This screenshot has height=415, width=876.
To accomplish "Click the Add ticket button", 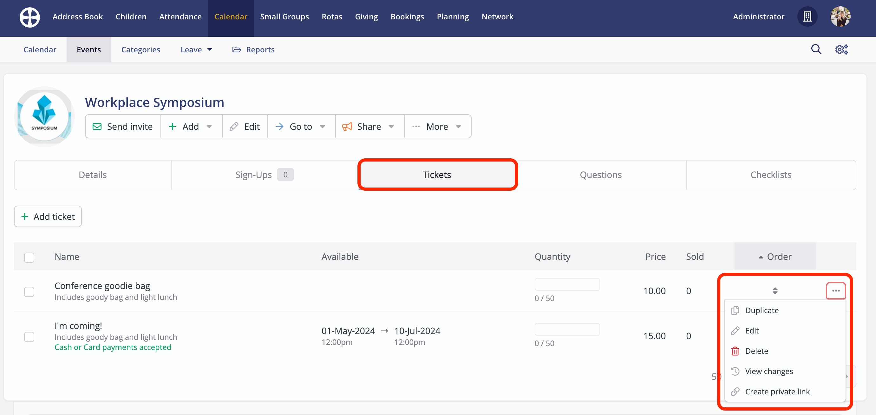I will (x=48, y=216).
